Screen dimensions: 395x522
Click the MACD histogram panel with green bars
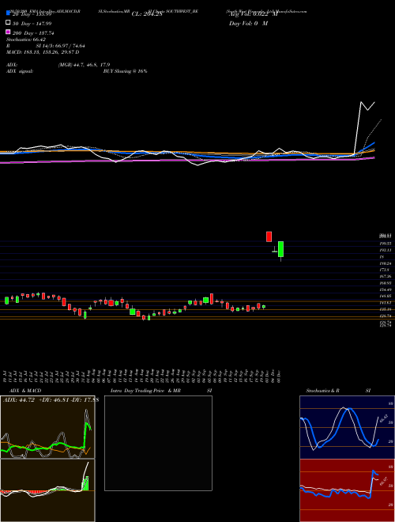tap(47, 490)
